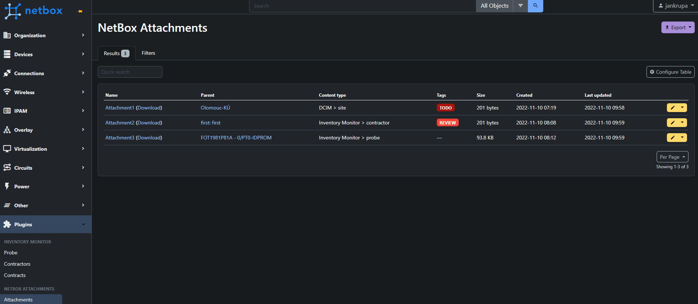Click the Overlay graph icon
The width and height of the screenshot is (698, 304).
[x=7, y=130]
